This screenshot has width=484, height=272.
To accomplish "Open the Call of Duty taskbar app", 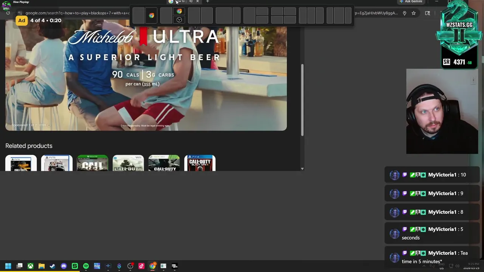I will pyautogui.click(x=174, y=266).
